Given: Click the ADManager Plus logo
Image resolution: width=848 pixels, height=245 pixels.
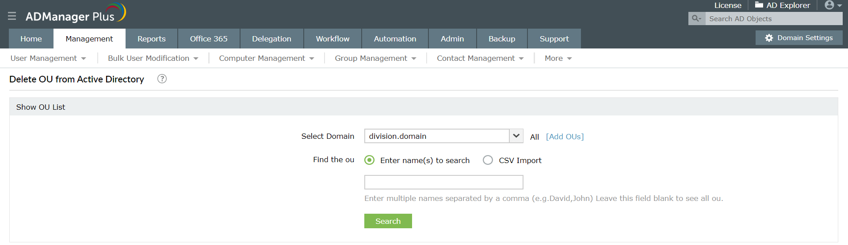Looking at the screenshot, I should (x=76, y=14).
